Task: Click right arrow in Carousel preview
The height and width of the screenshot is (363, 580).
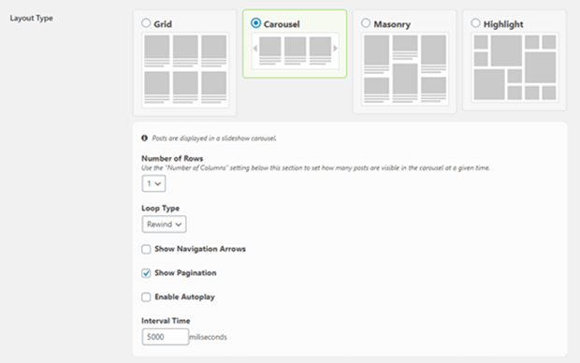Action: [335, 48]
